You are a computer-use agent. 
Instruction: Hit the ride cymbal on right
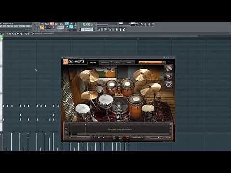pos(151,88)
